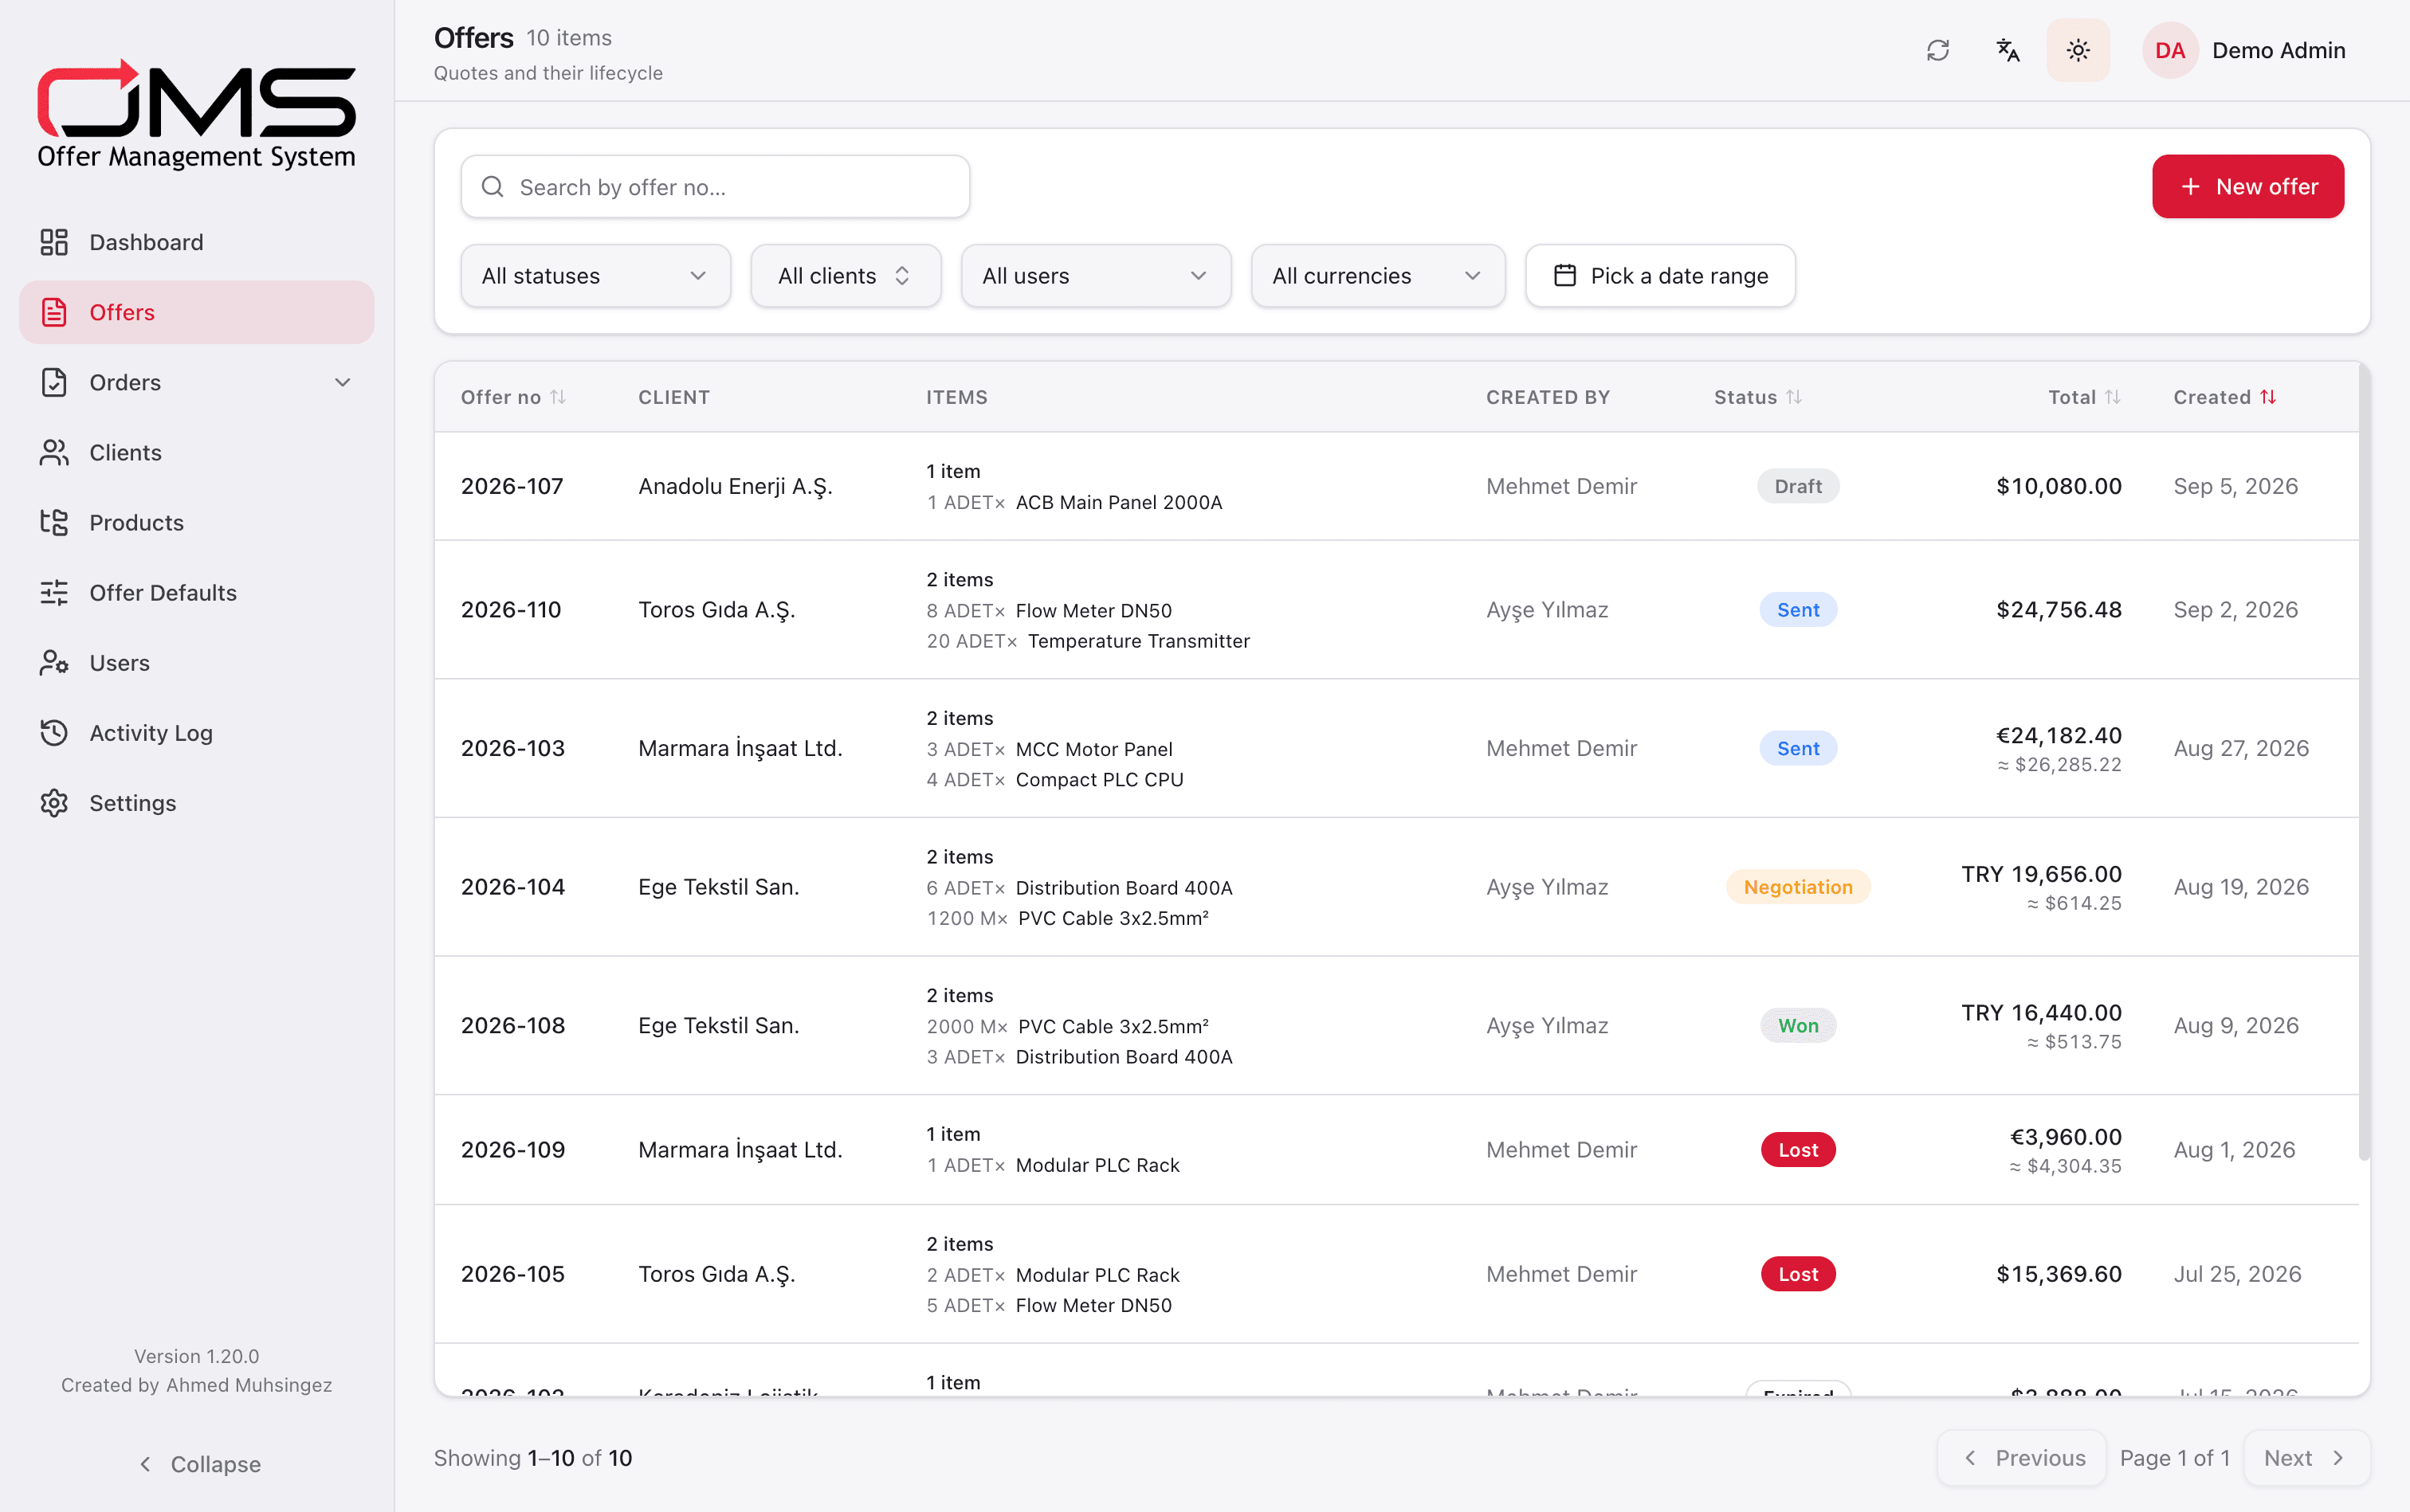Click the Aug 27, 2026 date
This screenshot has height=1512, width=2410.
pyautogui.click(x=2241, y=748)
